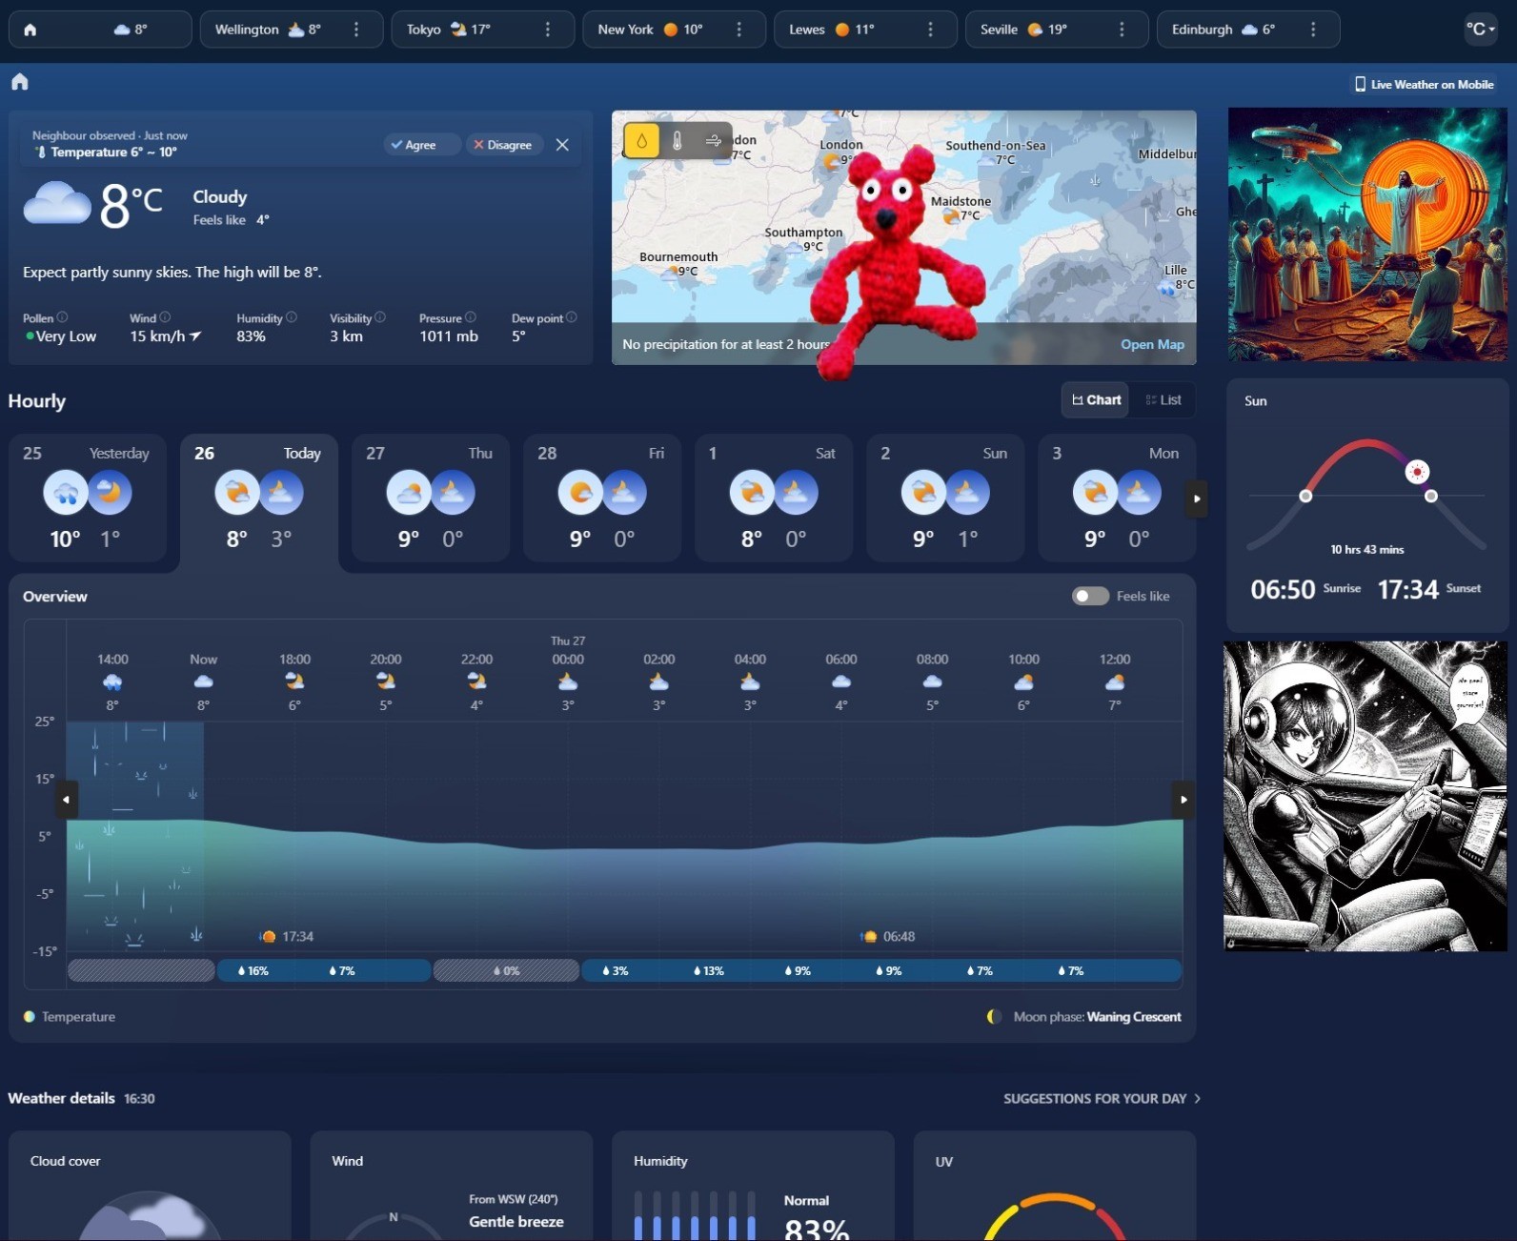Move the overview chart back with left arrow
The width and height of the screenshot is (1517, 1241).
pyautogui.click(x=66, y=800)
